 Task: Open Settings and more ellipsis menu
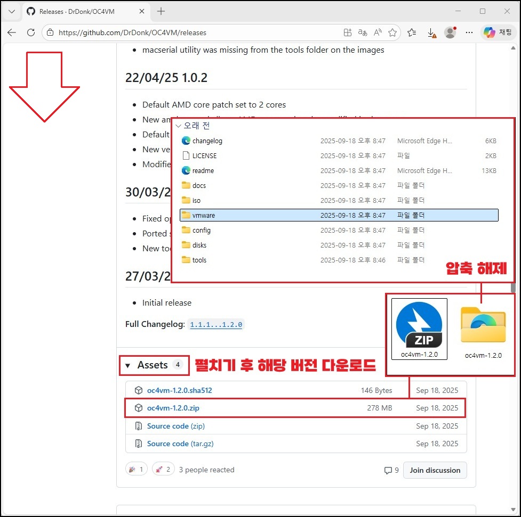coord(469,32)
